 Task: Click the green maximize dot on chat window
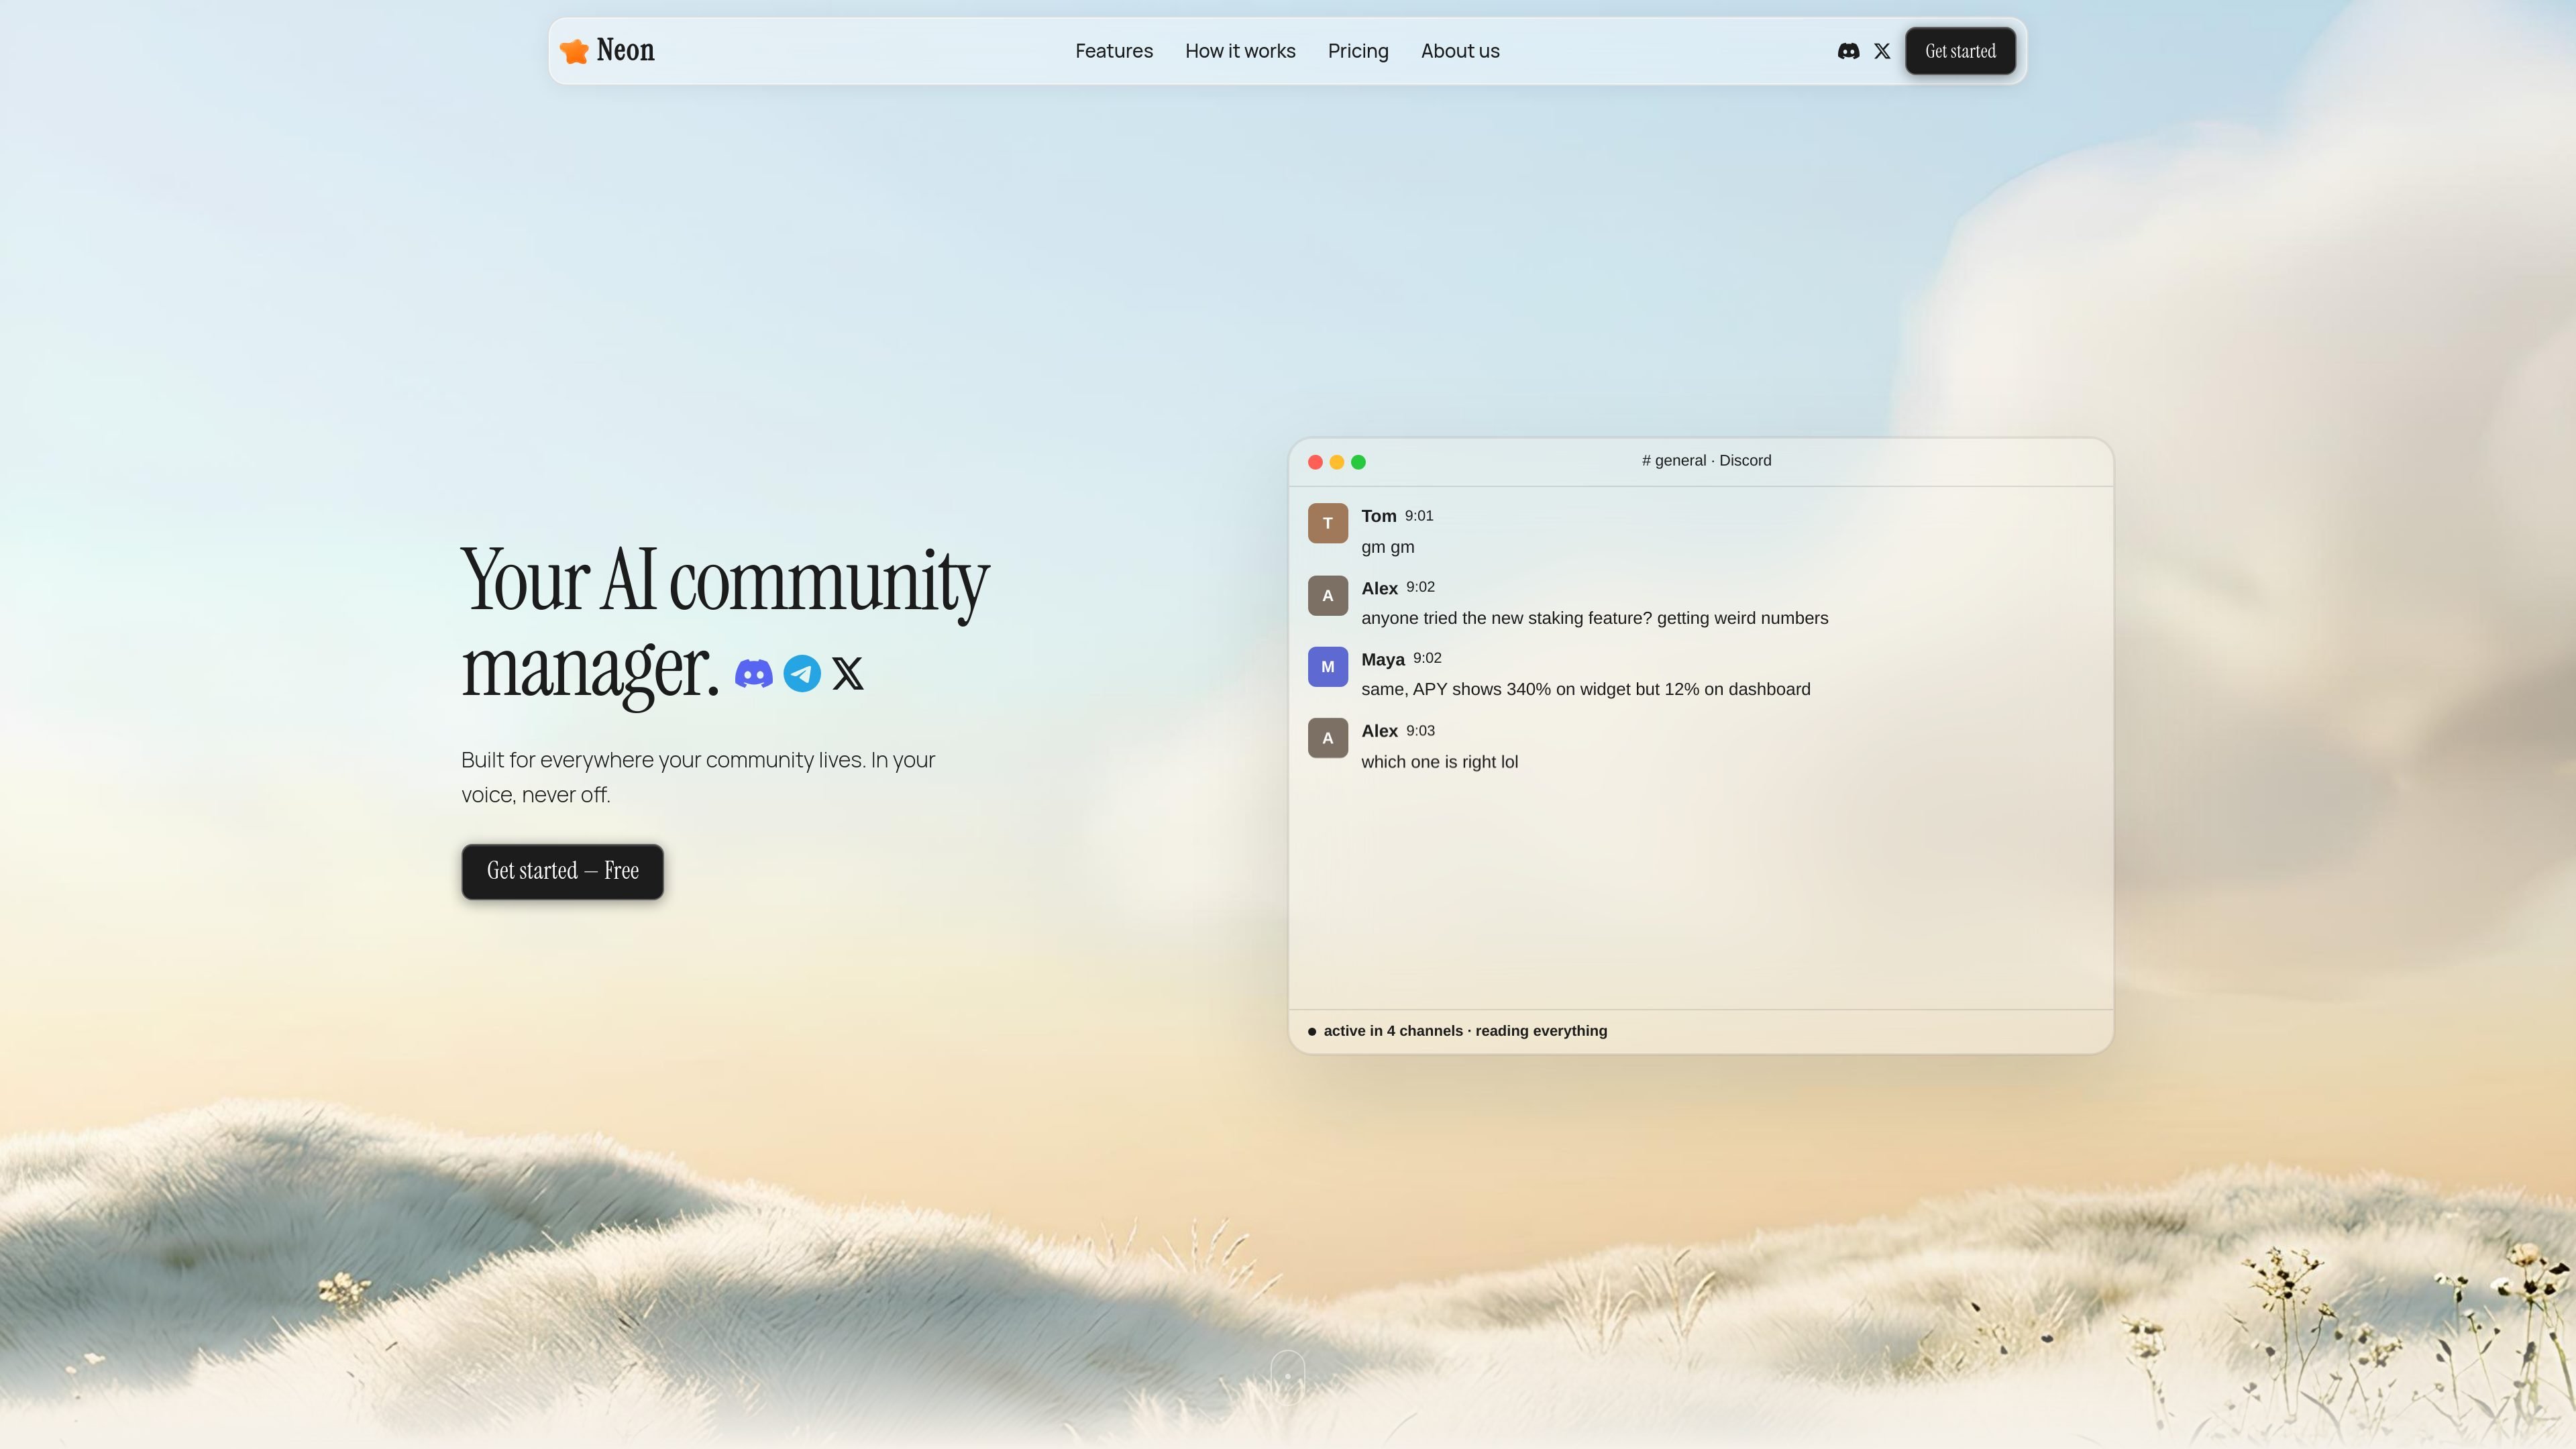pos(1358,462)
